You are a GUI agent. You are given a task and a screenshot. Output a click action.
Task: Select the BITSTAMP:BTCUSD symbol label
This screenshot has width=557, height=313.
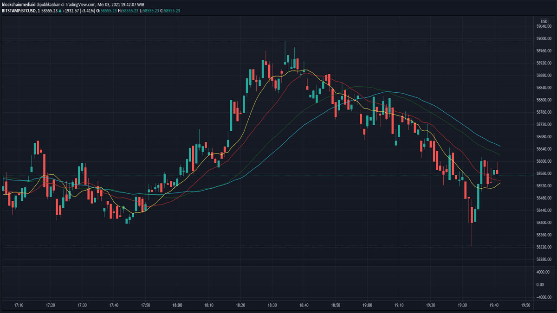point(19,11)
